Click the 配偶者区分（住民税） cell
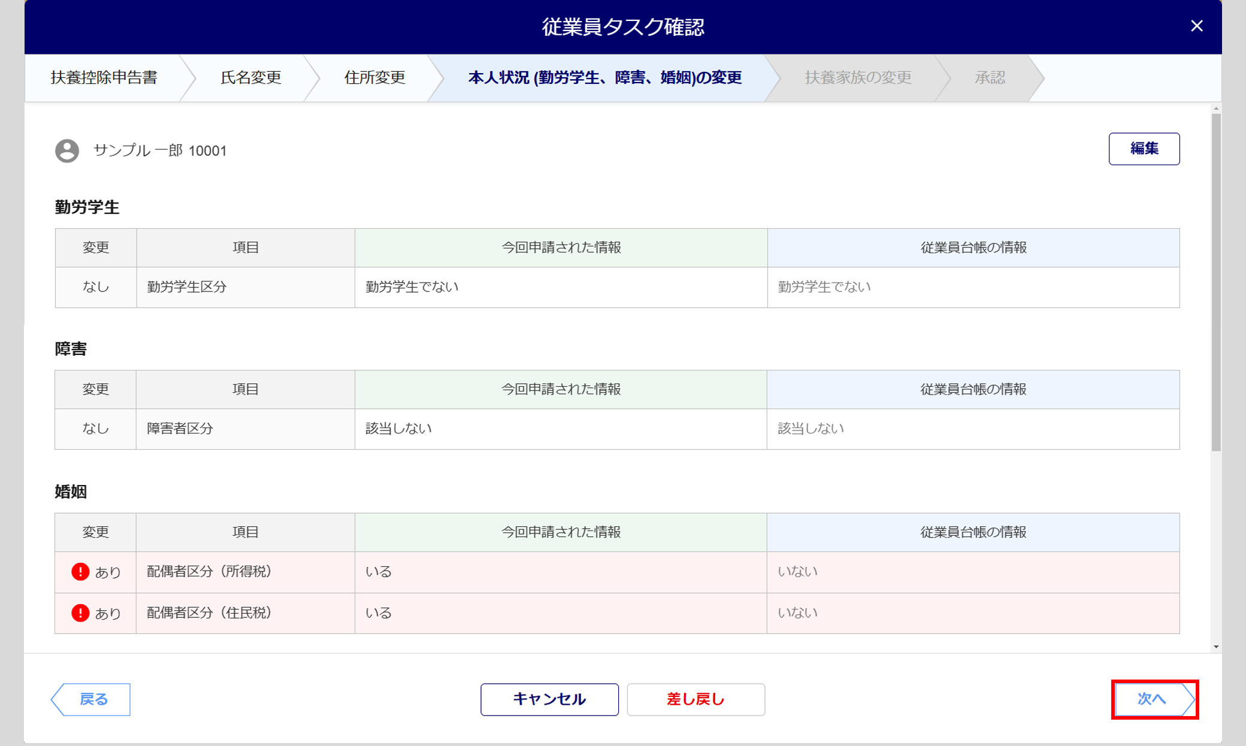The height and width of the screenshot is (746, 1246). pyautogui.click(x=246, y=613)
